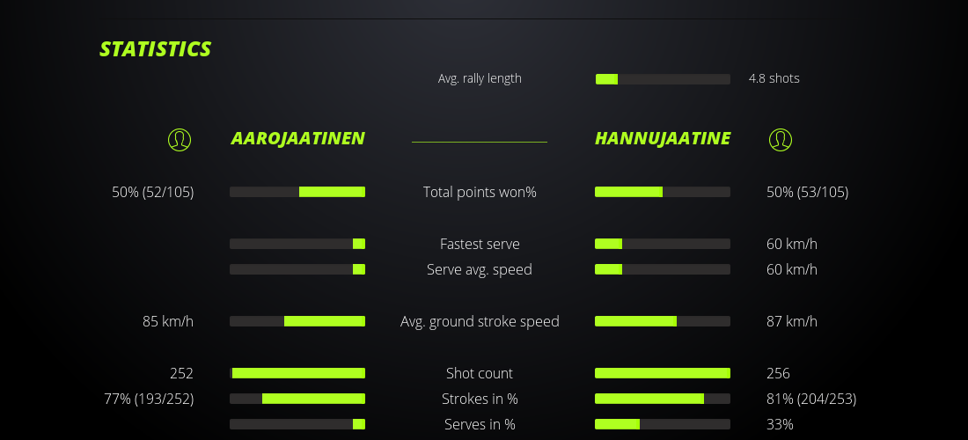Click Hannujaatine's Fastest serve bar
968x440 pixels.
[x=663, y=244]
